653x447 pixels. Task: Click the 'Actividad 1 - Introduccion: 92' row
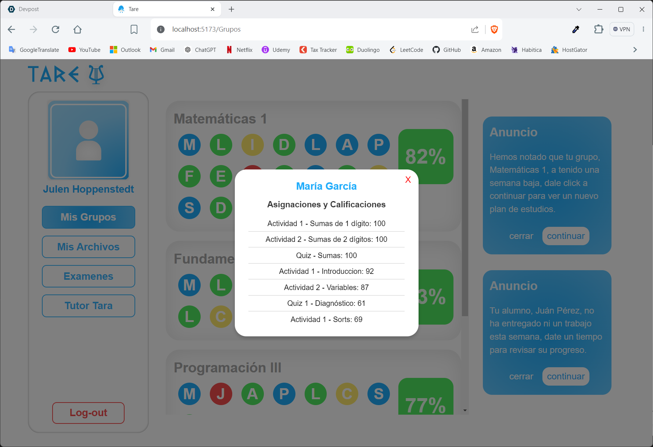tap(326, 271)
